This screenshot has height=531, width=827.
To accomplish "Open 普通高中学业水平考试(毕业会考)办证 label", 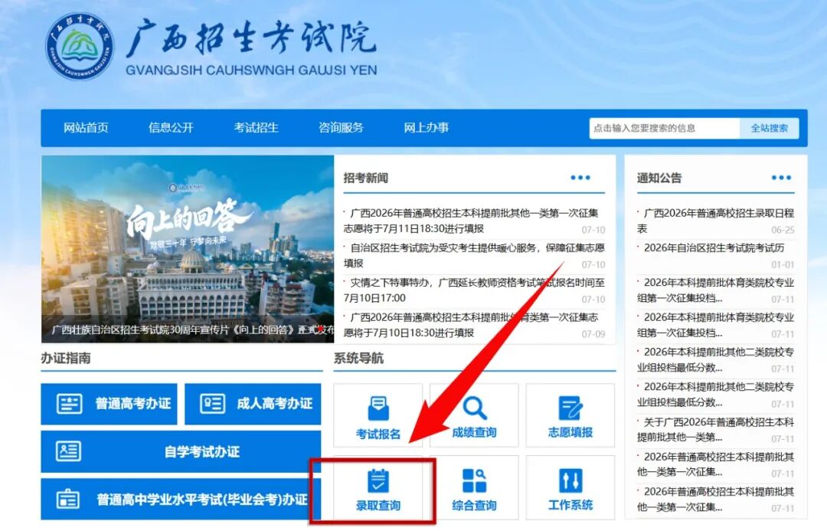I will pos(202,500).
